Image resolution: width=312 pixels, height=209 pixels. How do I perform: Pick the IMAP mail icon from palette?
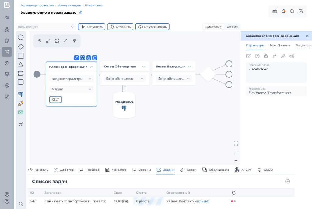point(21,112)
